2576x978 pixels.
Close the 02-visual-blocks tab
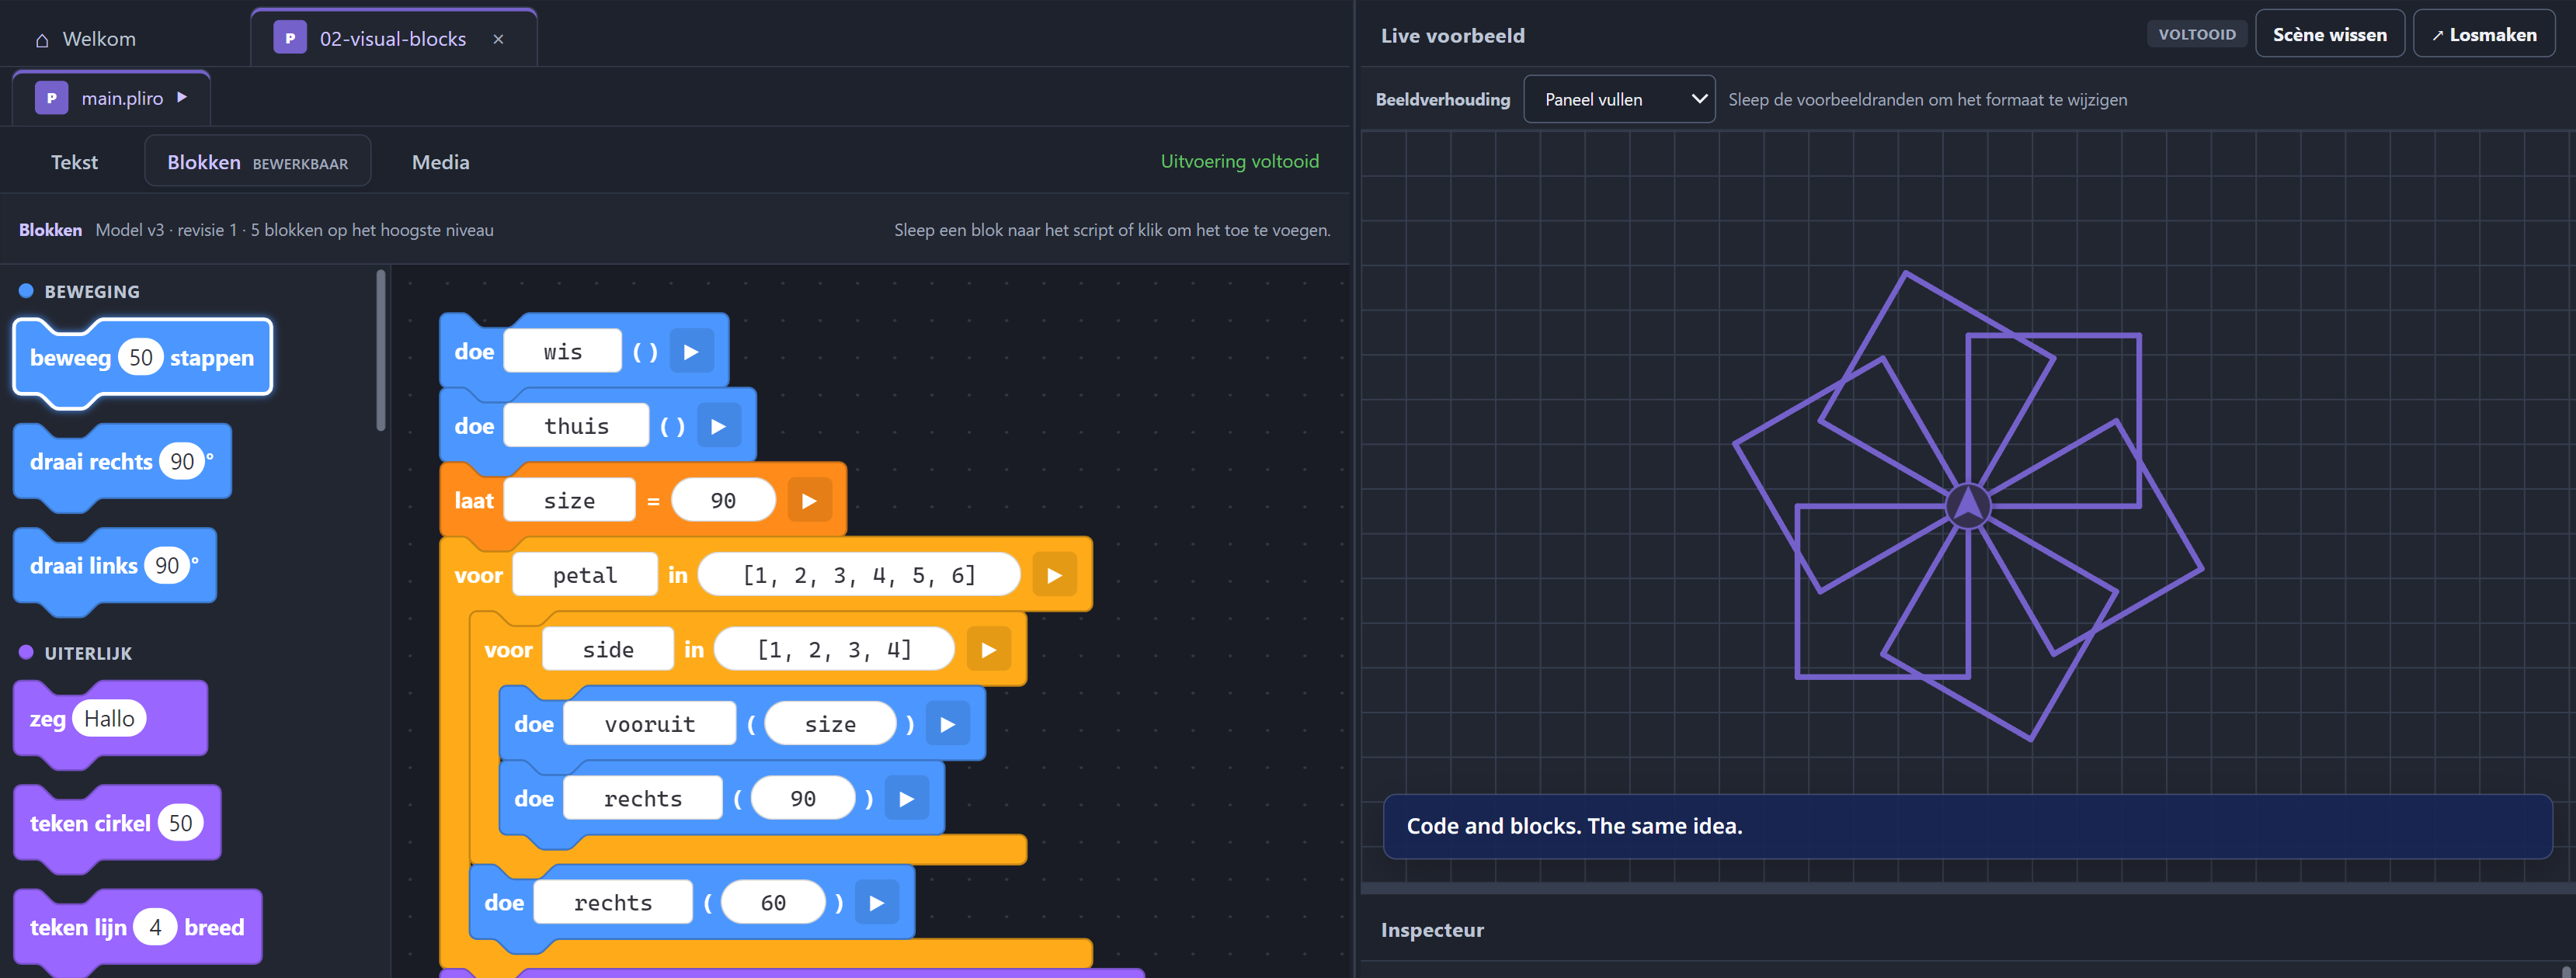click(x=498, y=39)
